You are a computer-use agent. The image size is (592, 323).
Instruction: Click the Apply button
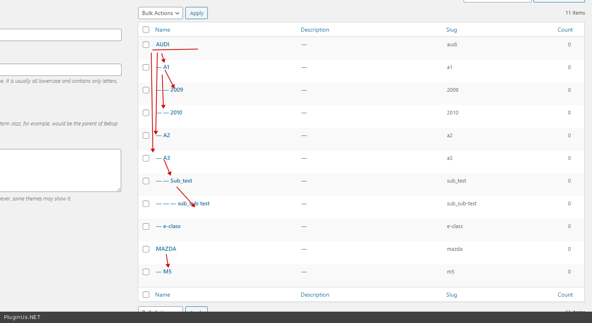[x=196, y=13]
